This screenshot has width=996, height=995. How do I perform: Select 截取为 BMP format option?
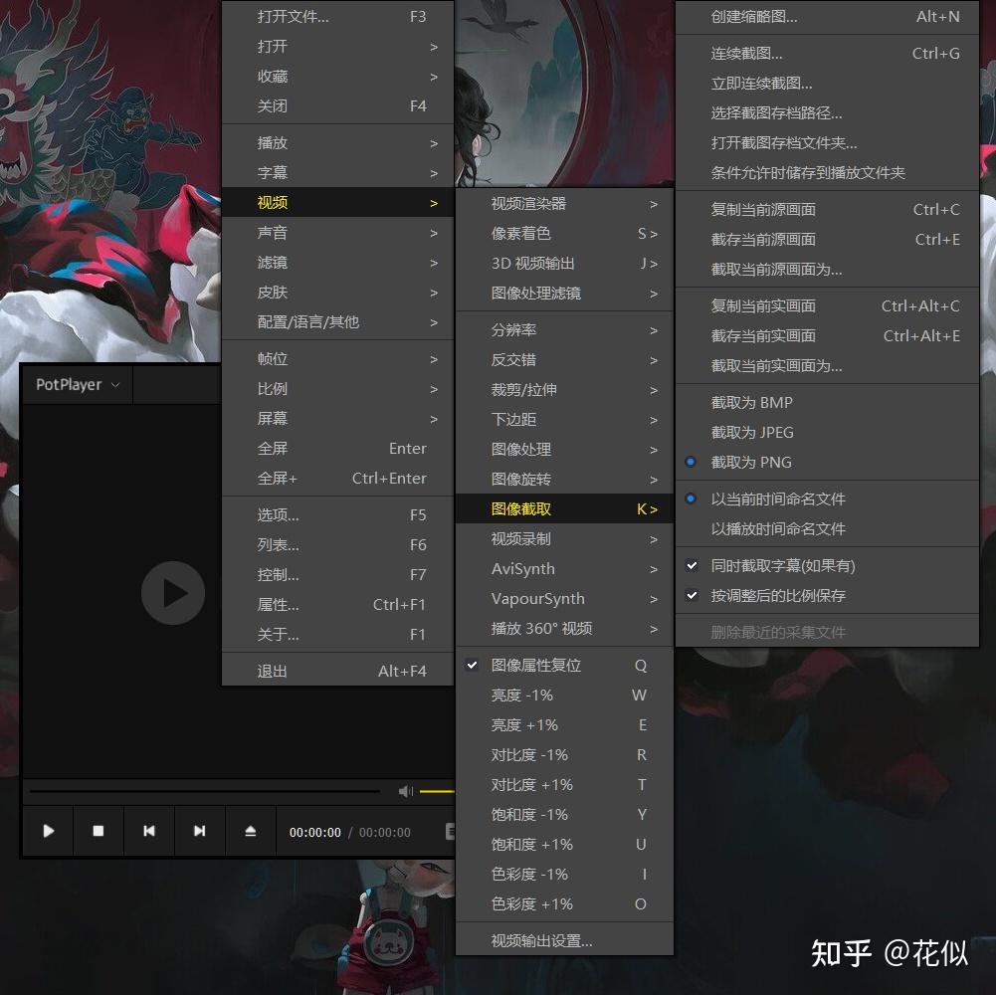tap(827, 403)
